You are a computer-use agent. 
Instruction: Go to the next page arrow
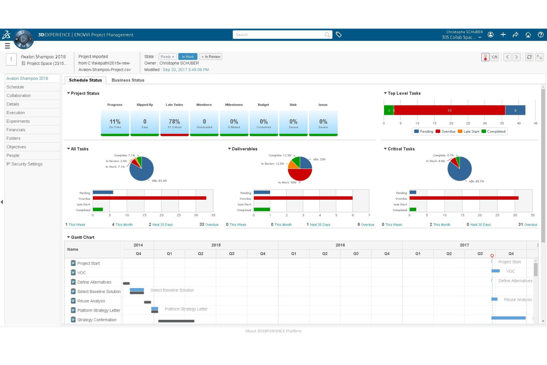click(517, 57)
